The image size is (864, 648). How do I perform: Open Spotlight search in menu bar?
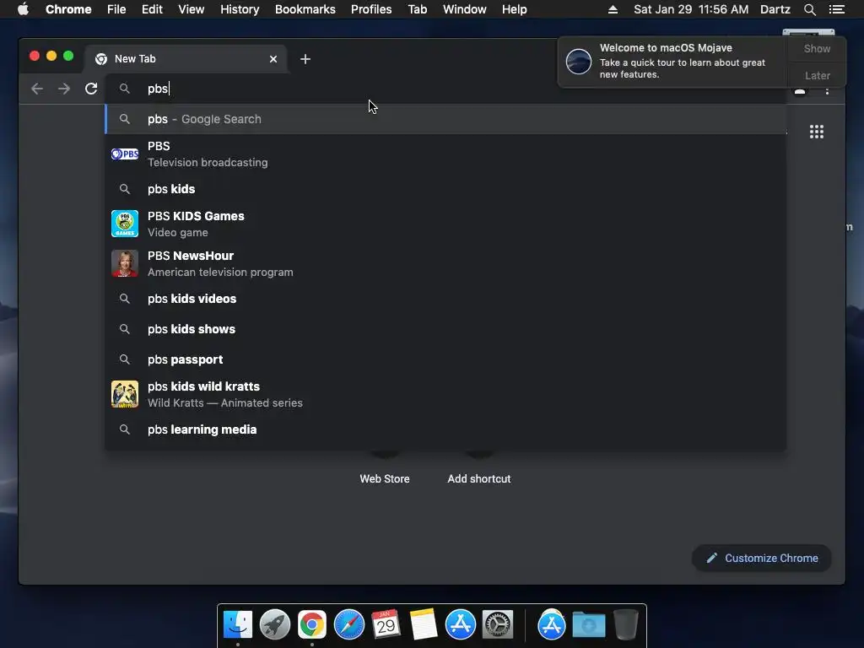pyautogui.click(x=809, y=9)
